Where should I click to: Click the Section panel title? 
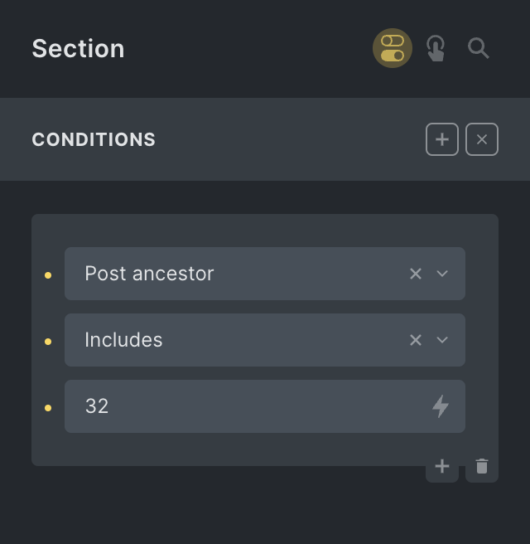(78, 48)
